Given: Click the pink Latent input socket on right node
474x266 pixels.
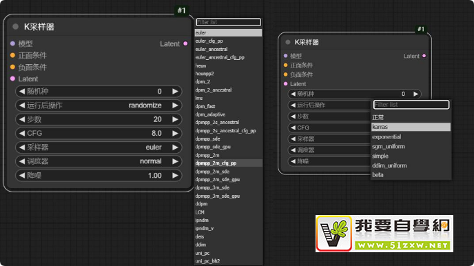Looking at the screenshot, I should pyautogui.click(x=286, y=84).
